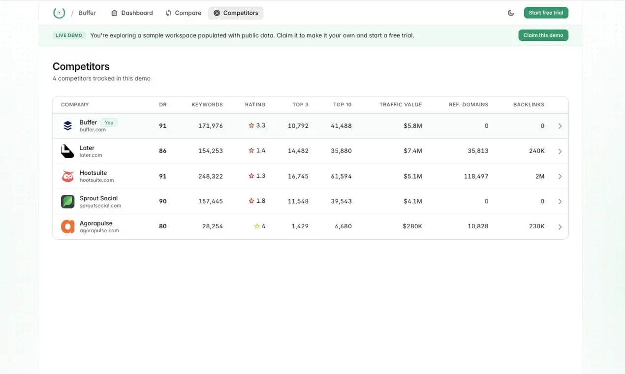Click traffic value $7.4M
625x374 pixels.
point(413,151)
